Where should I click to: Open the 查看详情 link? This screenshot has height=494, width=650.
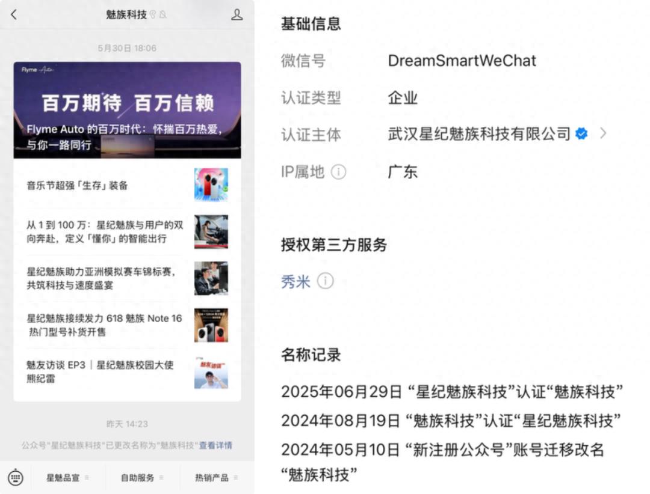(x=215, y=445)
